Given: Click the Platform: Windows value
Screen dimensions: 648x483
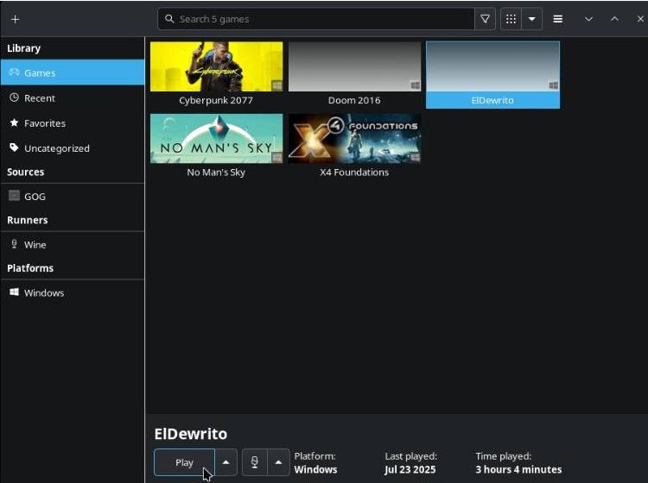Looking at the screenshot, I should pos(315,469).
